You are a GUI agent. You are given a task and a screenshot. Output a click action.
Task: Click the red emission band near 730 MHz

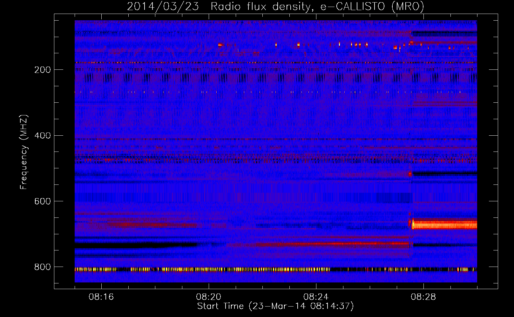(333, 244)
